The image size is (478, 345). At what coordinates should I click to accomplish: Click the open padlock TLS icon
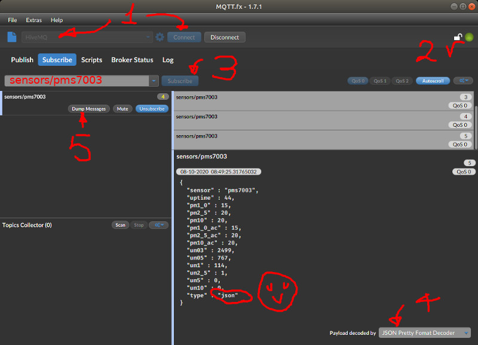click(458, 37)
